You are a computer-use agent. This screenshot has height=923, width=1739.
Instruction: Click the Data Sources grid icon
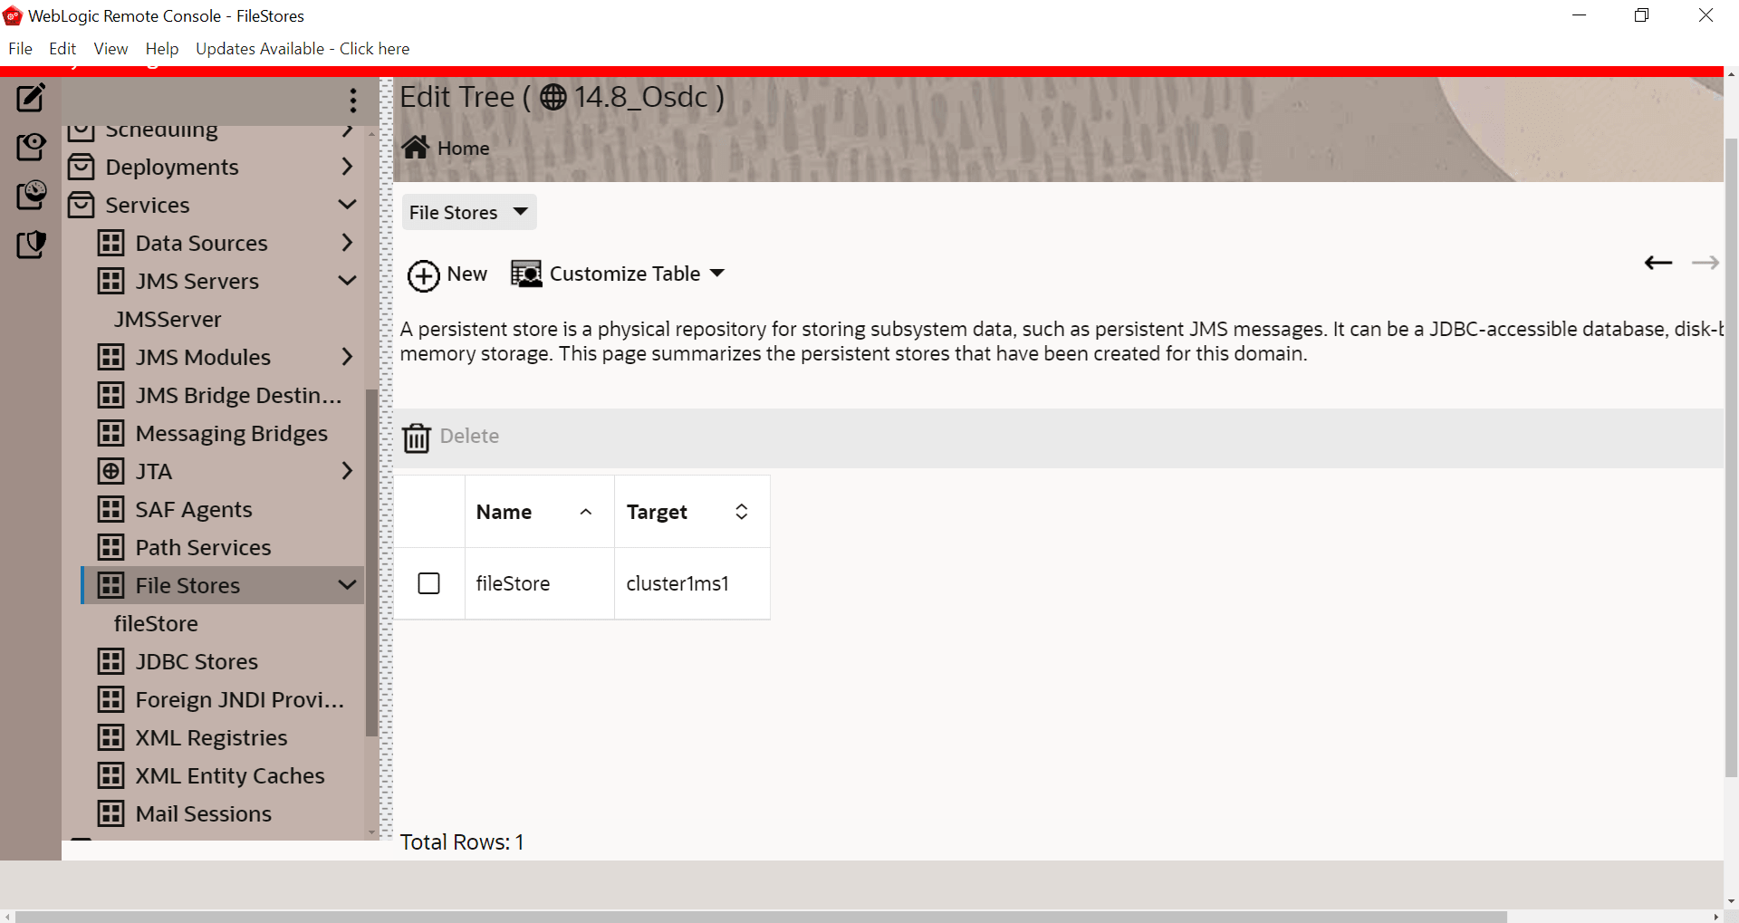pyautogui.click(x=111, y=243)
